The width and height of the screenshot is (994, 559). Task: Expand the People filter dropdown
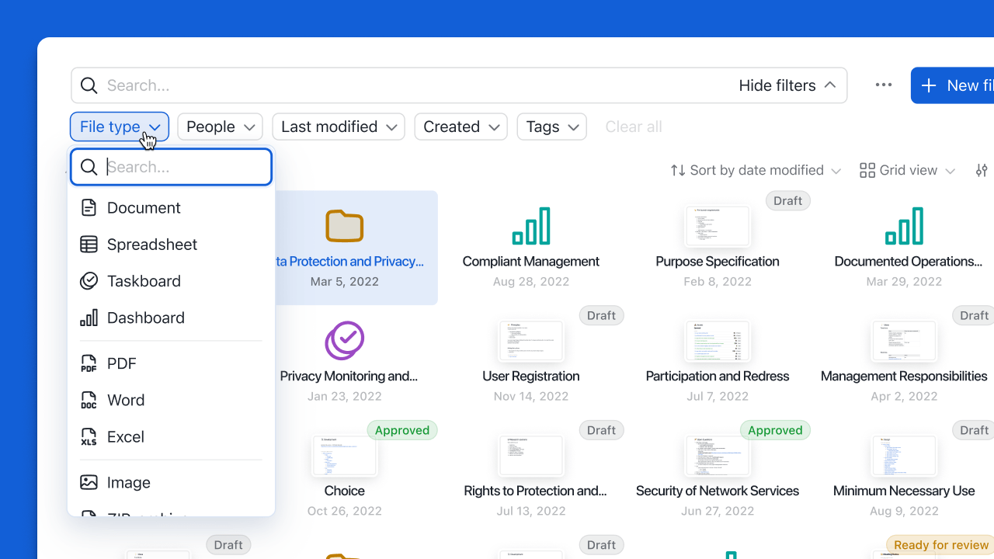point(220,127)
